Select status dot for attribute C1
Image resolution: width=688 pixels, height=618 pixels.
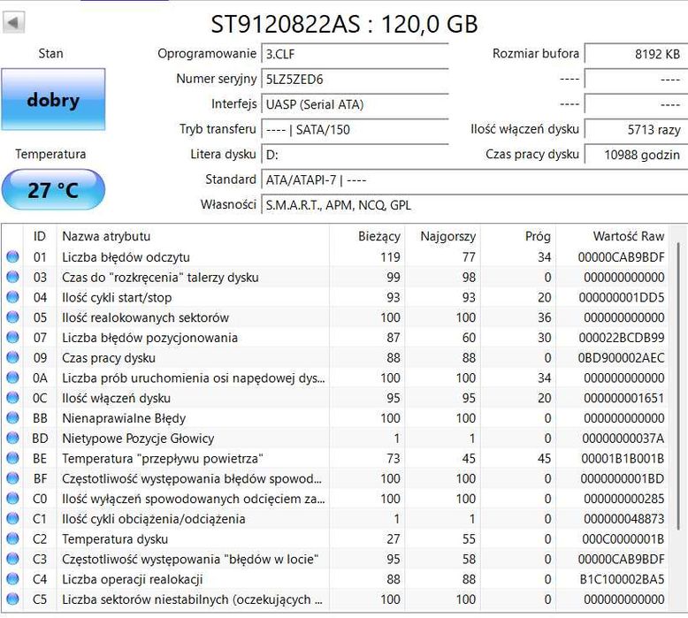pyautogui.click(x=12, y=519)
